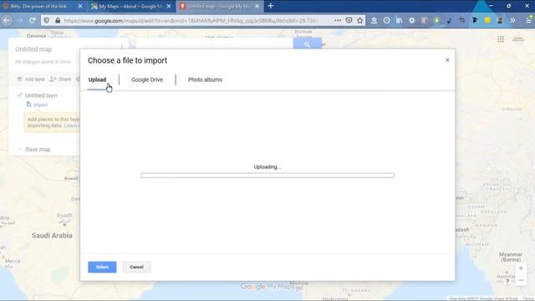Cancel the file import
Image resolution: width=535 pixels, height=301 pixels.
point(136,267)
